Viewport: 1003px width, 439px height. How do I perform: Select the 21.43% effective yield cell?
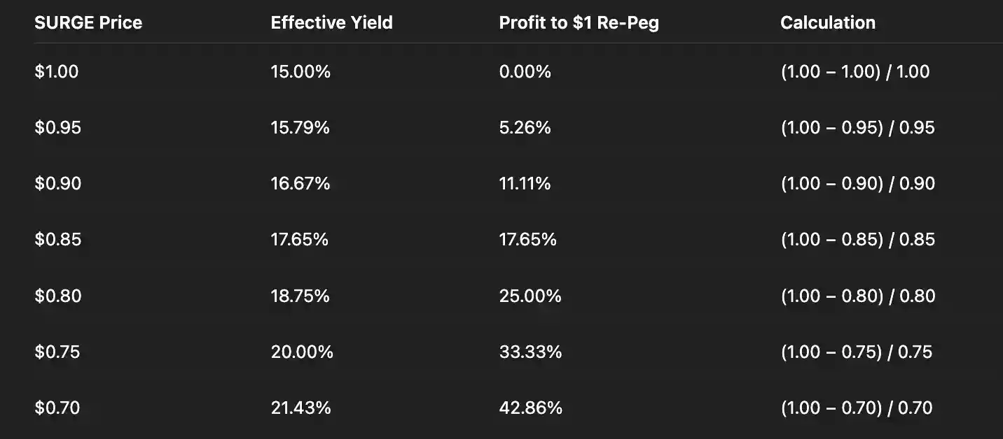tap(300, 408)
